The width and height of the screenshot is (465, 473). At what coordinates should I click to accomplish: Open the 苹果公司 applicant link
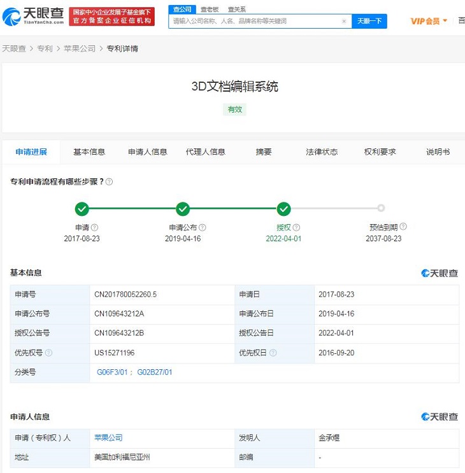pyautogui.click(x=108, y=438)
